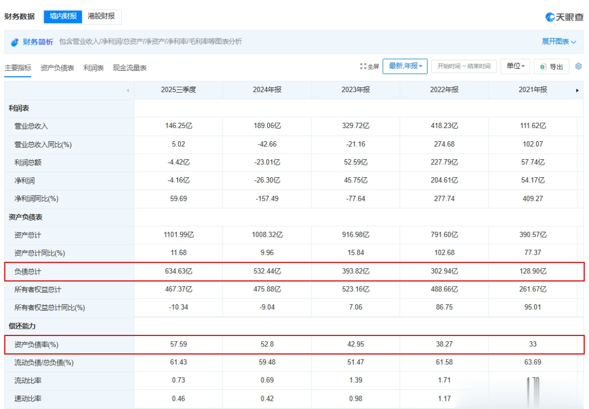The width and height of the screenshot is (589, 409).
Task: Click the 2024年报 column header
Action: [x=267, y=90]
